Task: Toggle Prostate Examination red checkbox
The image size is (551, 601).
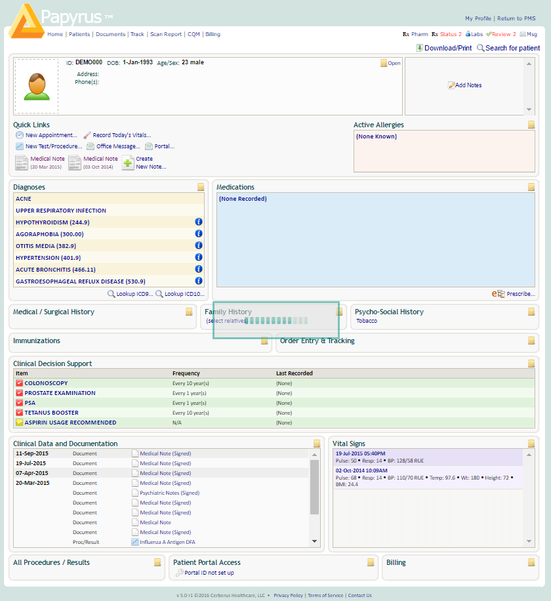Action: [x=19, y=393]
